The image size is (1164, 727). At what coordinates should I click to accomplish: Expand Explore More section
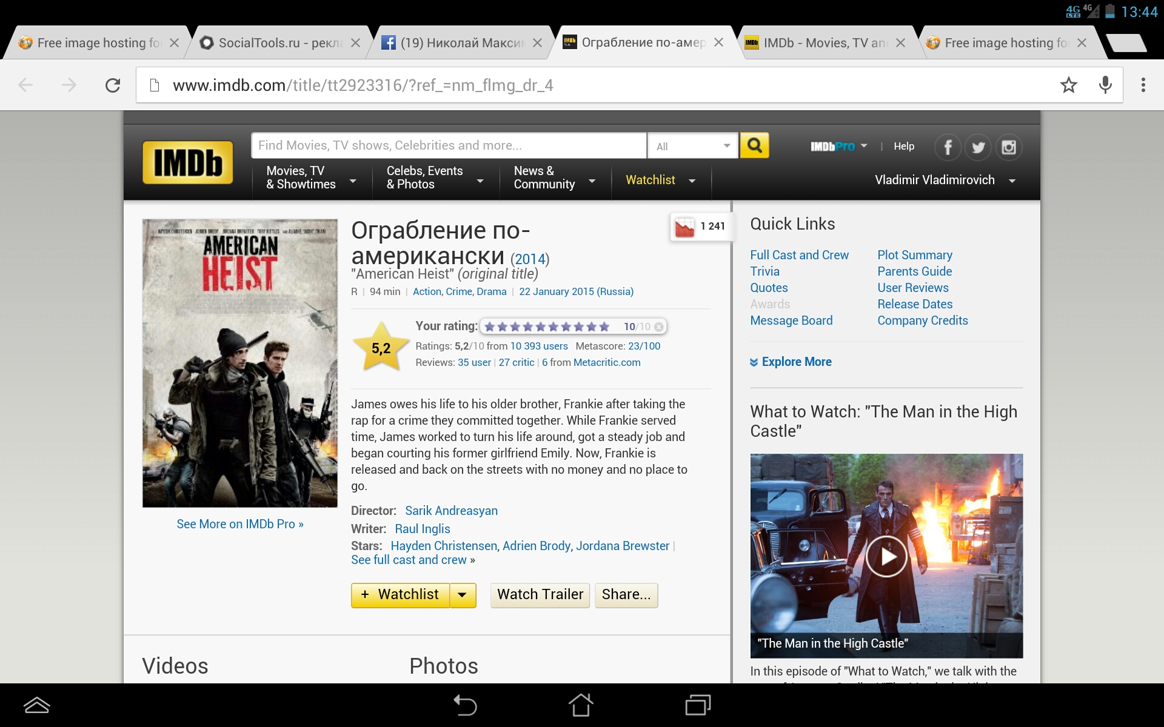tap(791, 362)
